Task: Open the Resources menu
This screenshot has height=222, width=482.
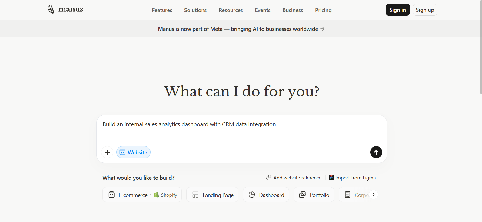Action: click(x=231, y=10)
